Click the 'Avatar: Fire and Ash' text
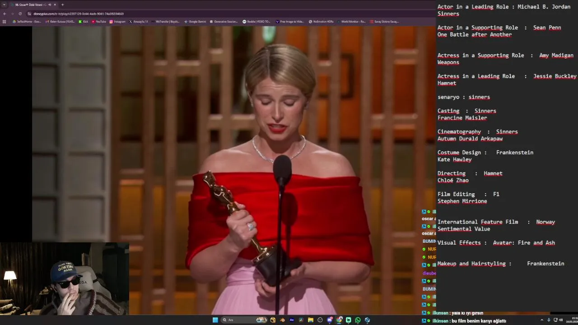The image size is (578, 325). (524, 243)
